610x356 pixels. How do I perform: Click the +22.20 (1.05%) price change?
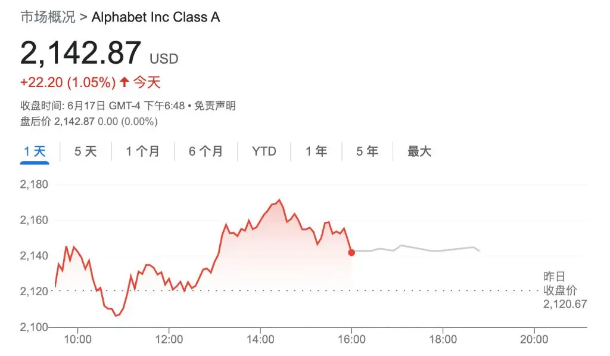68,82
